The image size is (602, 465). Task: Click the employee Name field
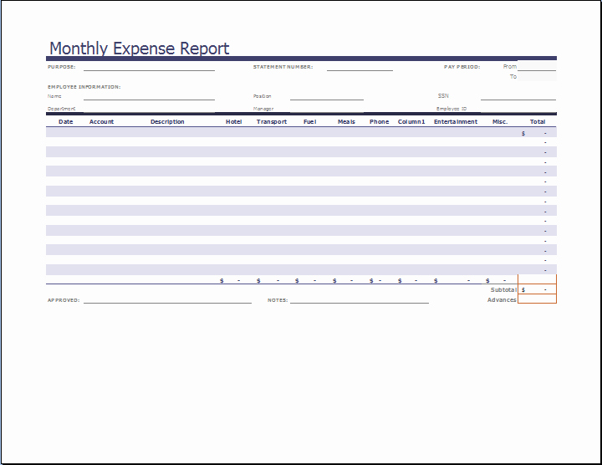coord(149,96)
